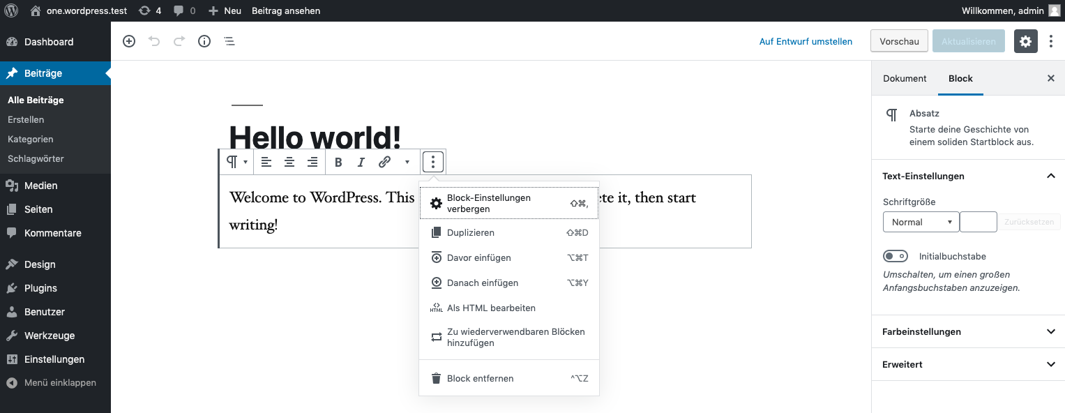This screenshot has height=413, width=1065.
Task: Click Auf Entwurf umstellen
Action: click(806, 41)
